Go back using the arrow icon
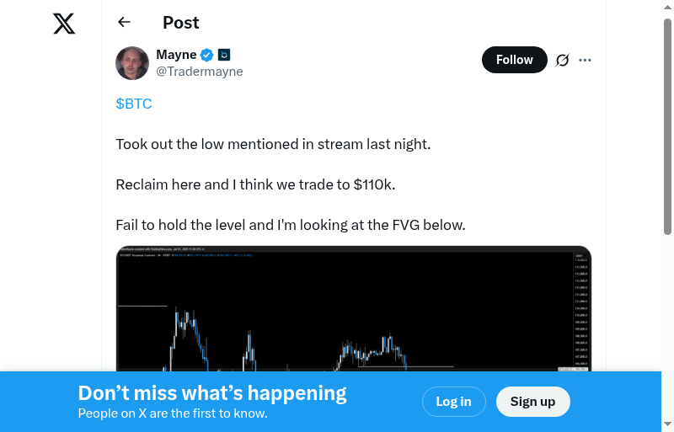The height and width of the screenshot is (432, 674). coord(125,23)
